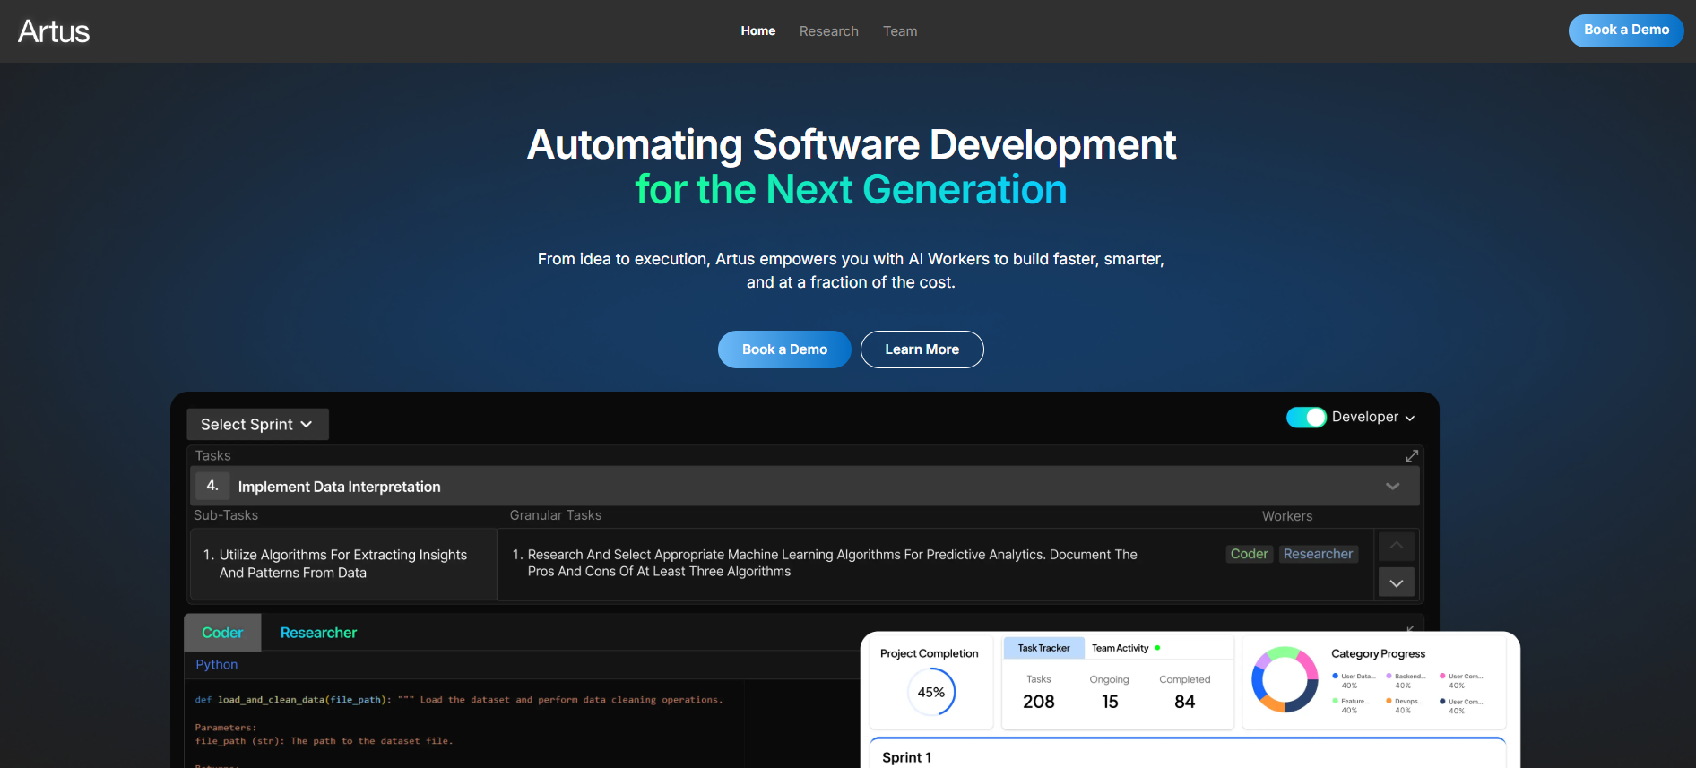Click the down arrow in granular tasks
Screen dimensions: 1696x768
click(x=1396, y=582)
